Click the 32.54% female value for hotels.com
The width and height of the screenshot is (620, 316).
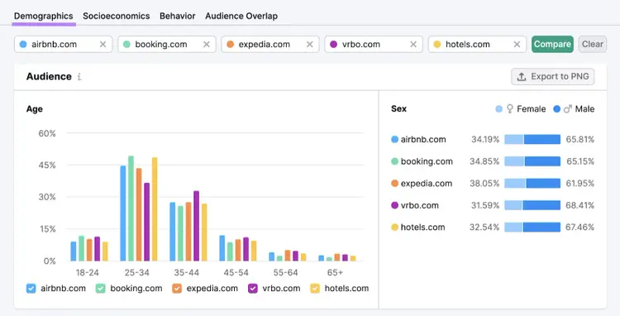[484, 227]
